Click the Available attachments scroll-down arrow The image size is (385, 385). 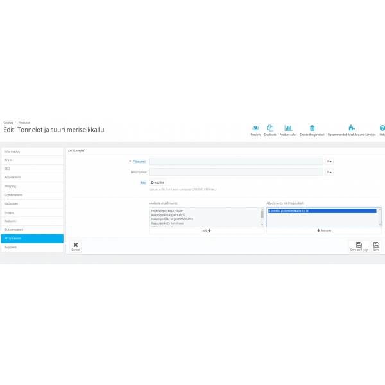point(262,225)
